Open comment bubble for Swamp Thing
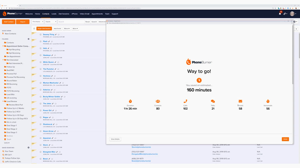The height and width of the screenshot is (168, 300). 58,35
